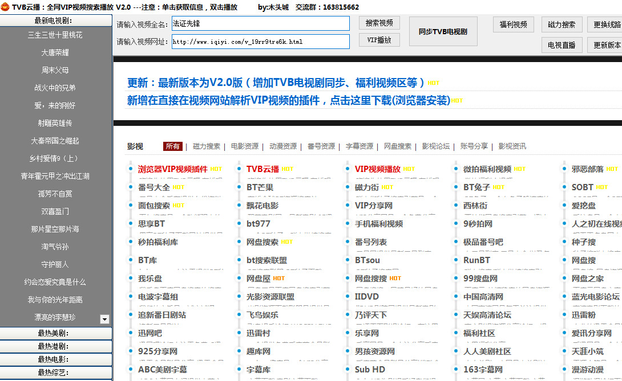Select 三生三世十里桃花 in the drama list
The width and height of the screenshot is (622, 381).
[x=55, y=35]
